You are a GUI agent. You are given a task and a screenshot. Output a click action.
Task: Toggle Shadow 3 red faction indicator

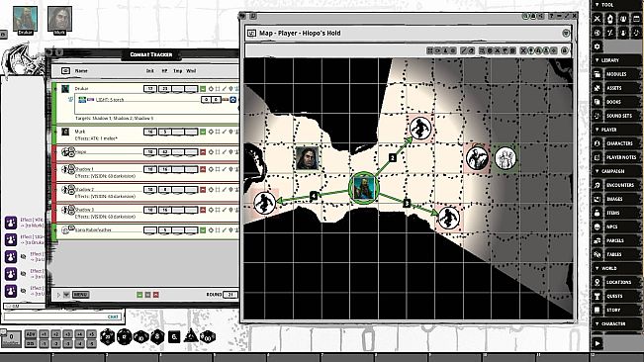[203, 210]
